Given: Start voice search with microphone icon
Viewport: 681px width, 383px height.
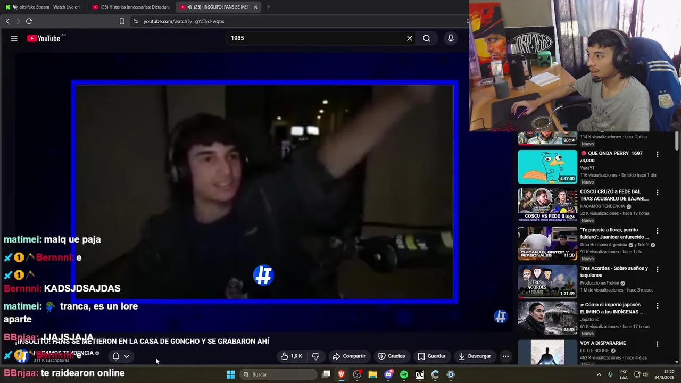Looking at the screenshot, I should tap(451, 38).
